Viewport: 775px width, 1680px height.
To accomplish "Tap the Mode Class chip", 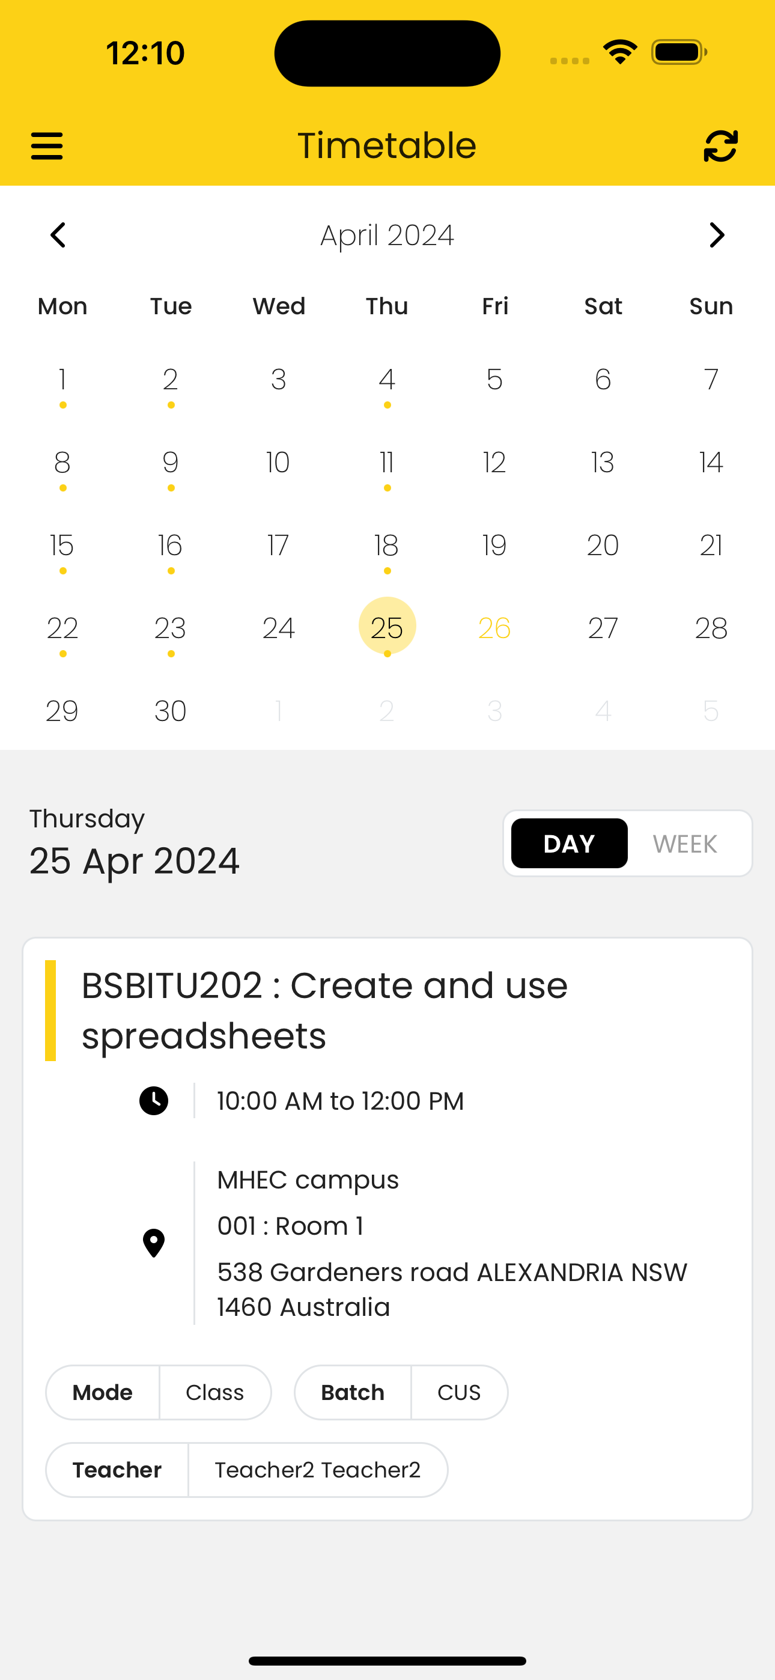I will (159, 1392).
